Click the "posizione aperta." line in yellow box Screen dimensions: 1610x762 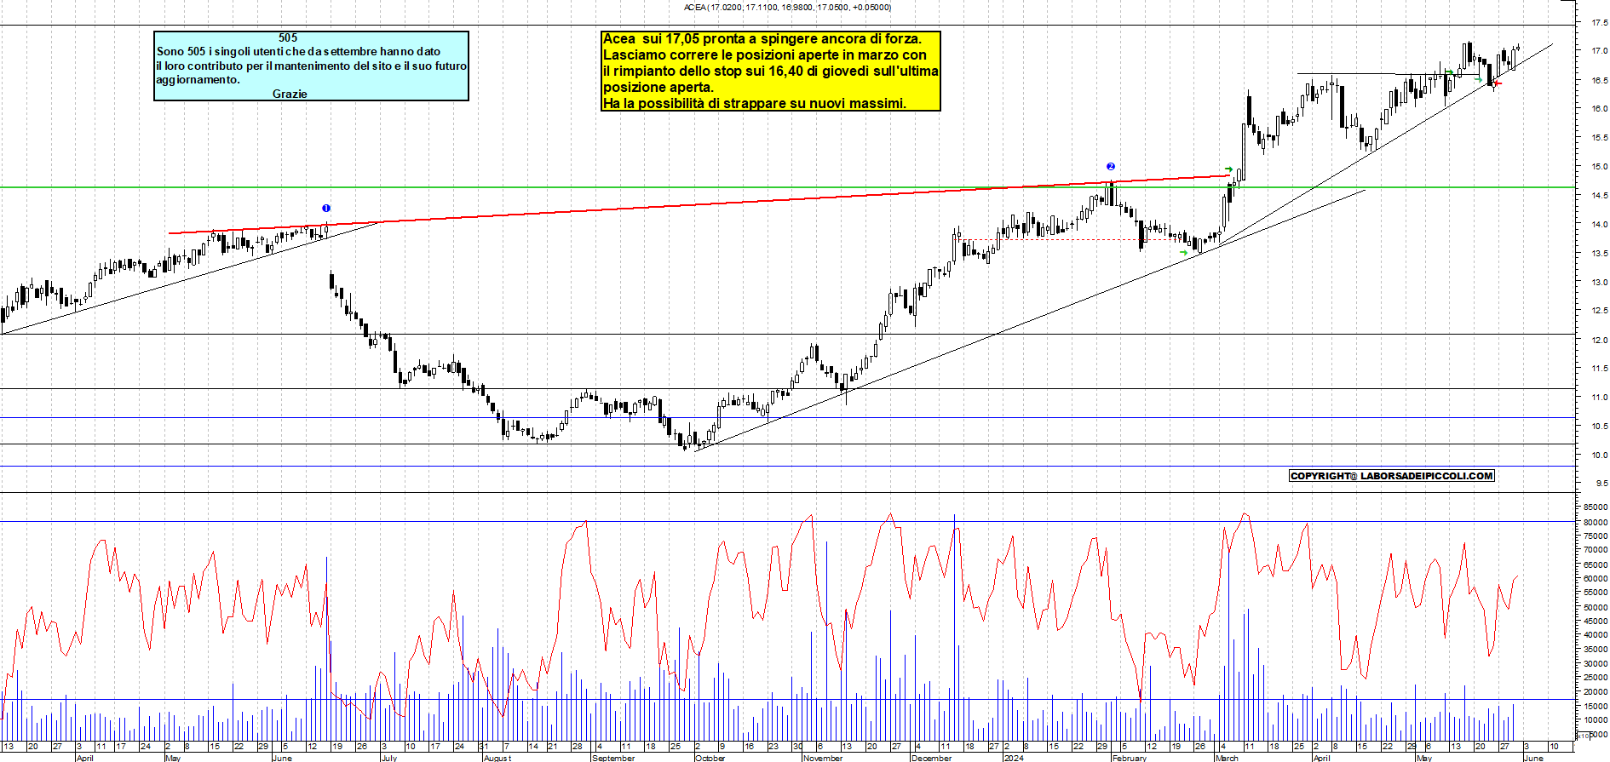coord(658,87)
